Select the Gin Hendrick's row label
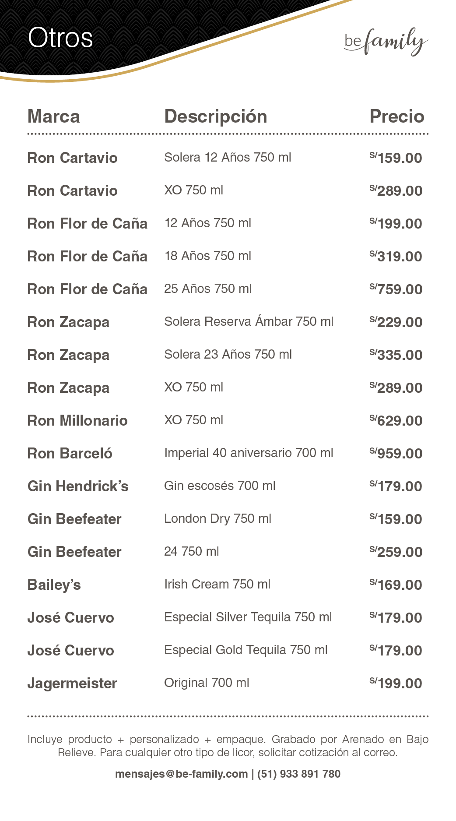The height and width of the screenshot is (821, 456). pyautogui.click(x=78, y=486)
